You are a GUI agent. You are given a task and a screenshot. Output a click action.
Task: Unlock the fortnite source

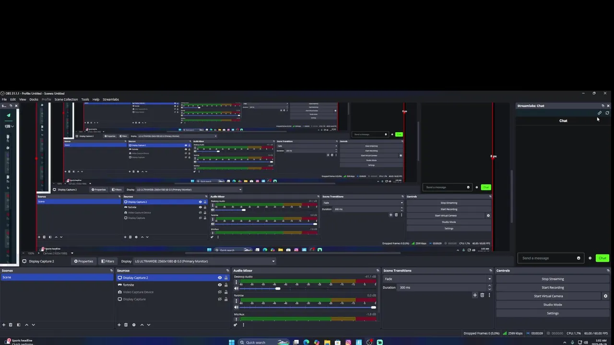(226, 285)
